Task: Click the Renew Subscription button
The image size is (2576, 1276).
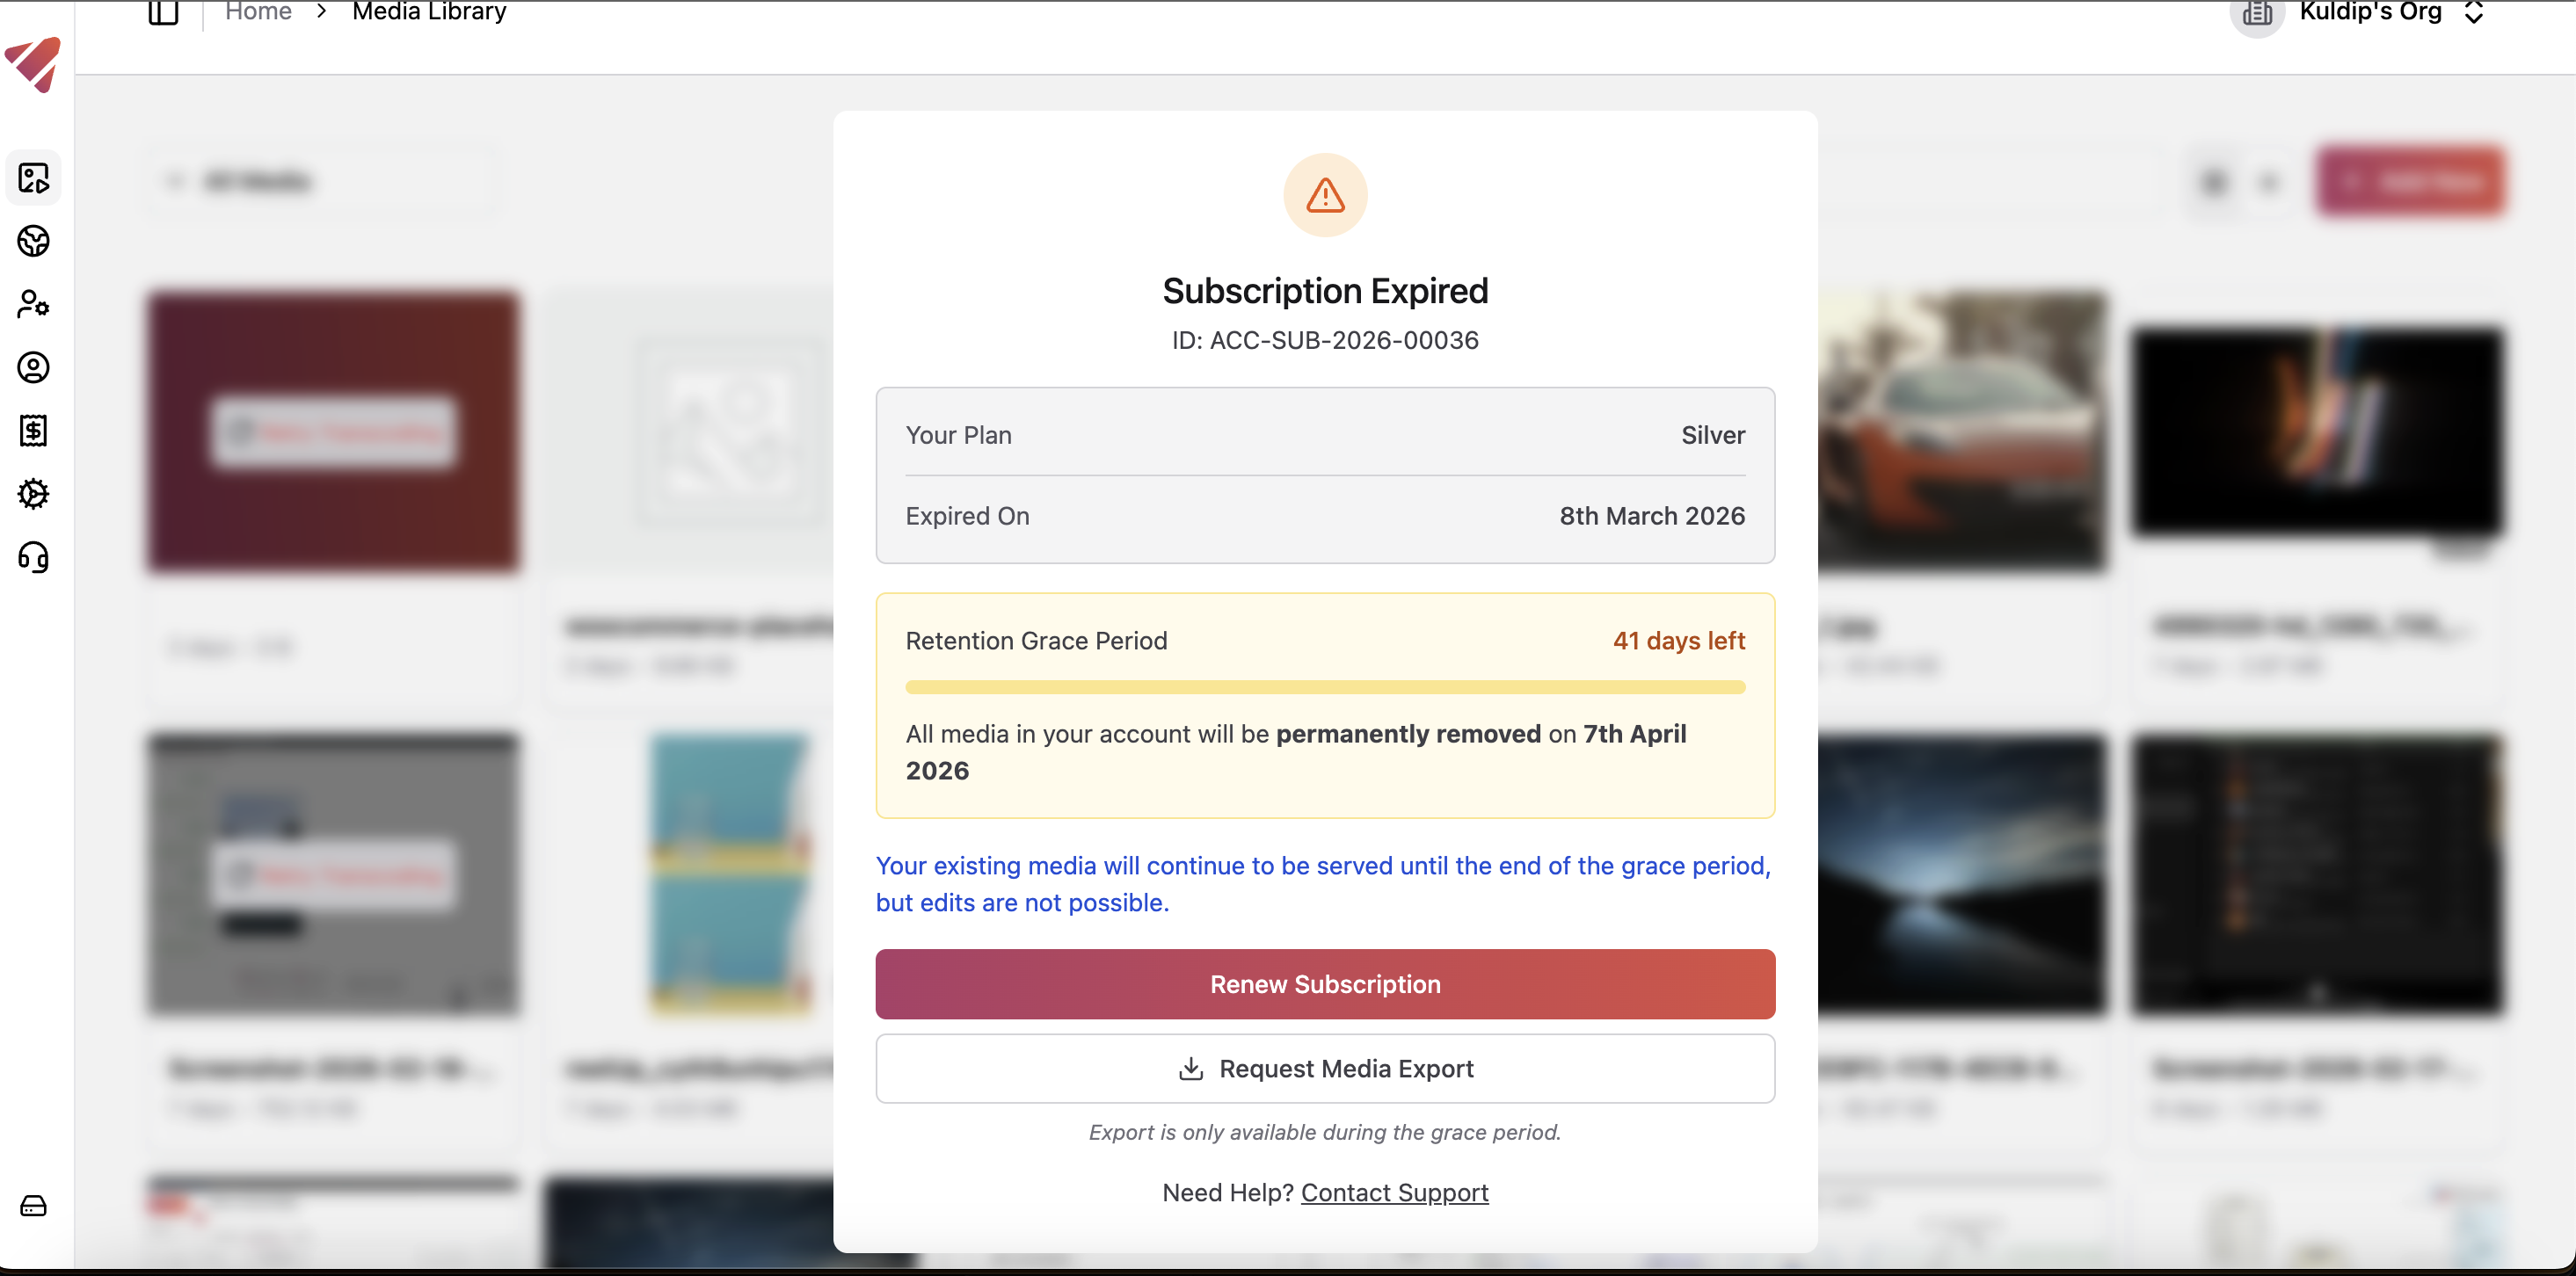Action: 1325,984
